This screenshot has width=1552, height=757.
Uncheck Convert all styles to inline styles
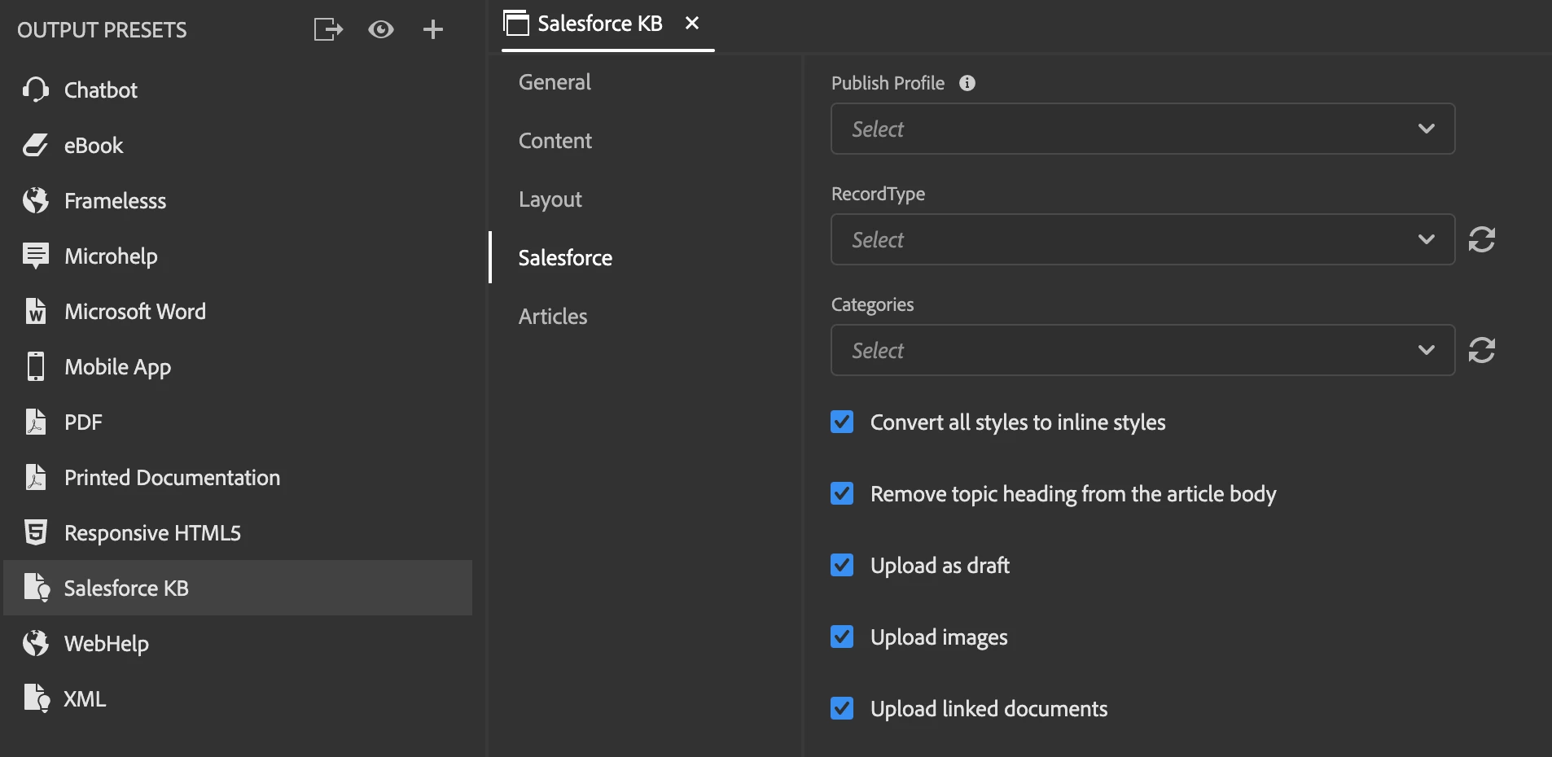pyautogui.click(x=842, y=422)
